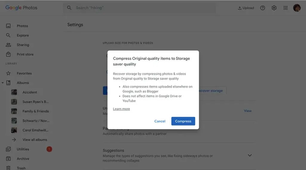
Task: Expand the Suggestions section chevron
Action: point(250,155)
